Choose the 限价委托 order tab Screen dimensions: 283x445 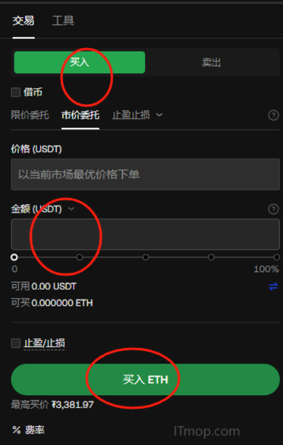[x=30, y=115]
